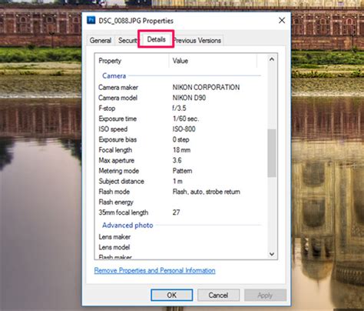Select the Metering mode property
364x311 pixels.
pos(119,171)
